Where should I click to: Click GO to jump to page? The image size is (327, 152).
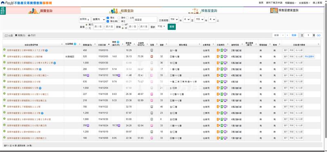[x=319, y=36]
